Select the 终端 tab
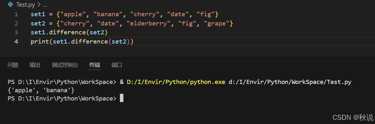The height and width of the screenshot is (124, 375). [95, 65]
